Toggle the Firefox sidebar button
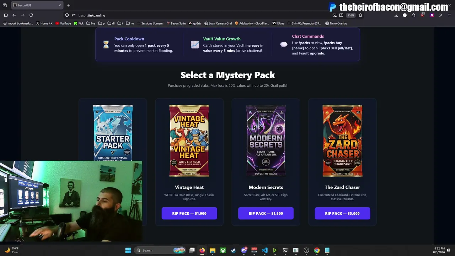The image size is (455, 256). [6, 15]
